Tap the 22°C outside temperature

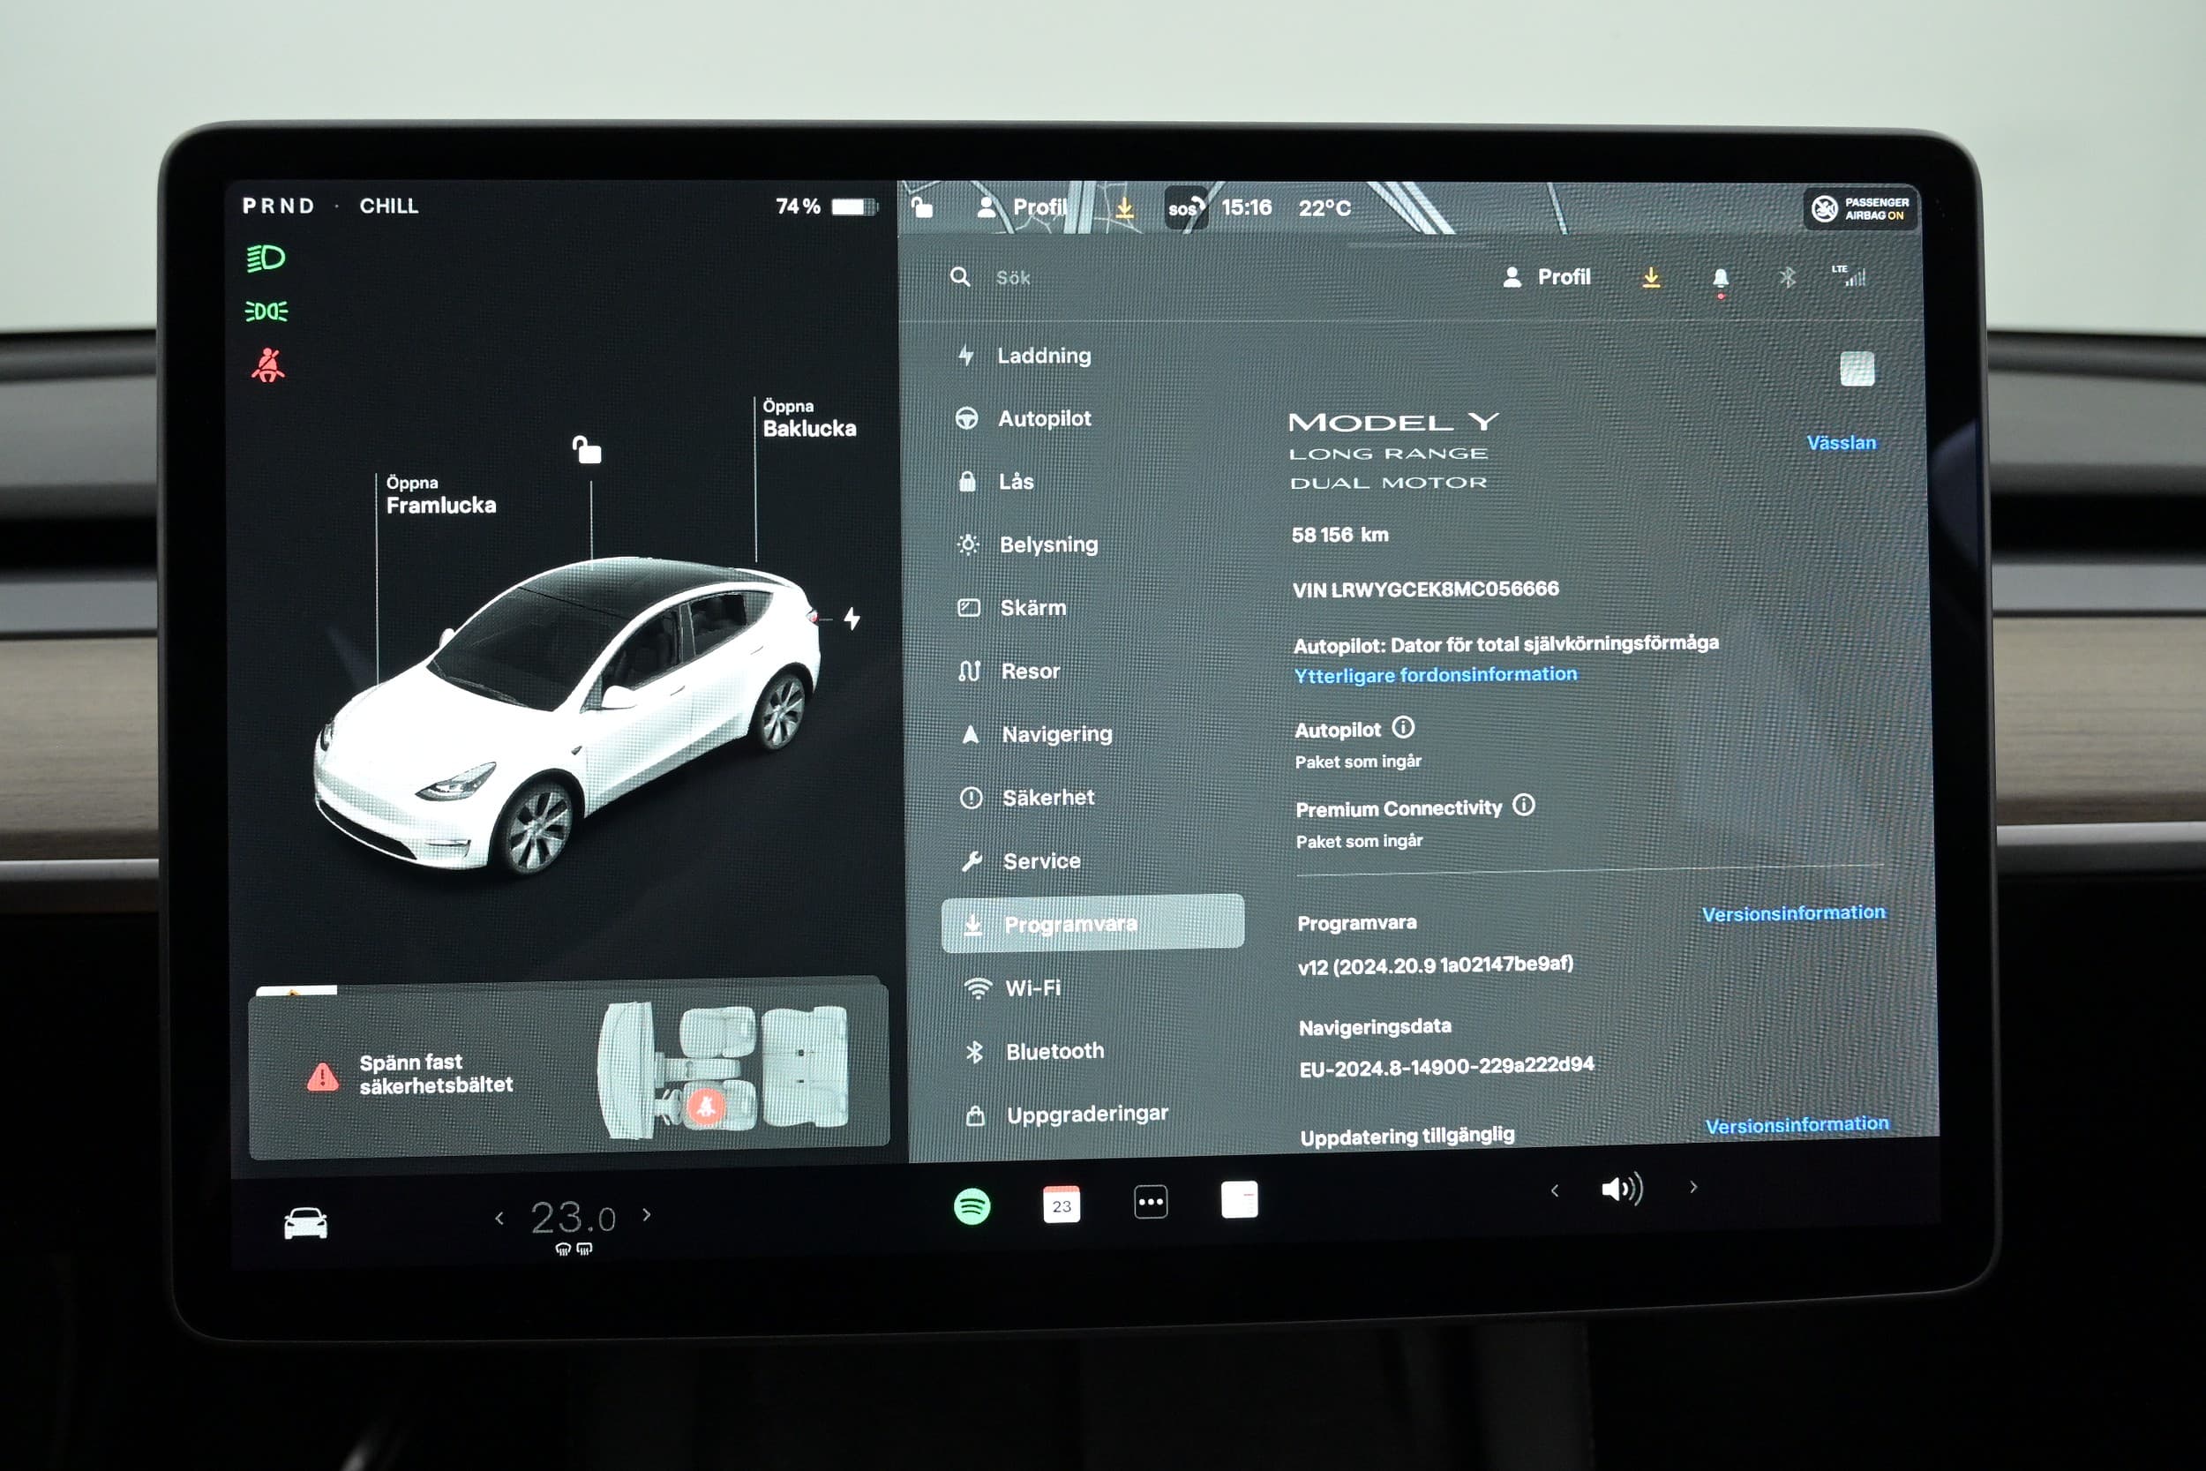coord(1324,208)
